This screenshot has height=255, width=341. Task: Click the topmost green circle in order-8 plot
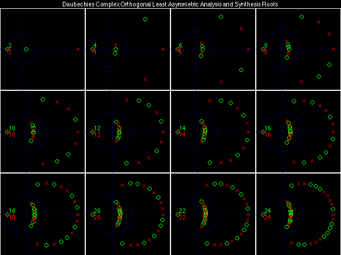click(x=301, y=17)
